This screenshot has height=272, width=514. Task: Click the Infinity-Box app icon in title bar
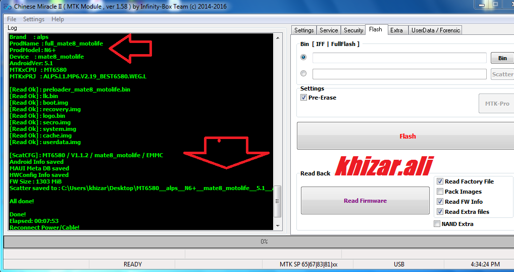7,7
